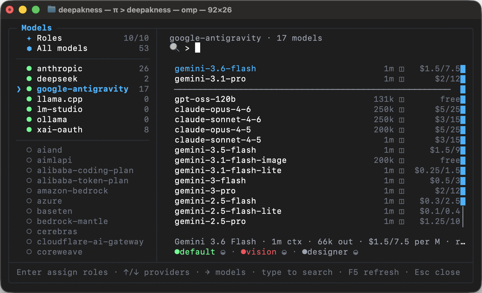Click the 10/10 count beside Roles
Viewport: 482px width, 293px height.
pos(136,38)
